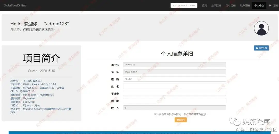The image size is (279, 134).
Task: Click the 用户名 field showing admin123
Action: coord(175,65)
